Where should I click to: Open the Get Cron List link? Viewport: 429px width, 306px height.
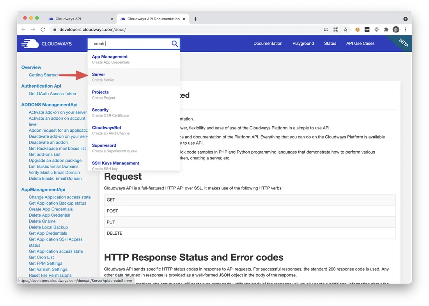[x=41, y=257]
